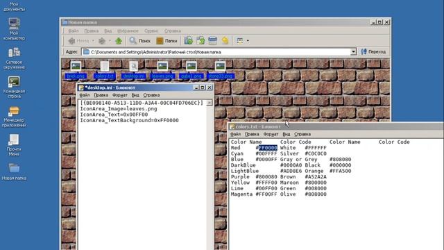
Task: Open the Прочти Меня desktop icon
Action: tap(14, 145)
